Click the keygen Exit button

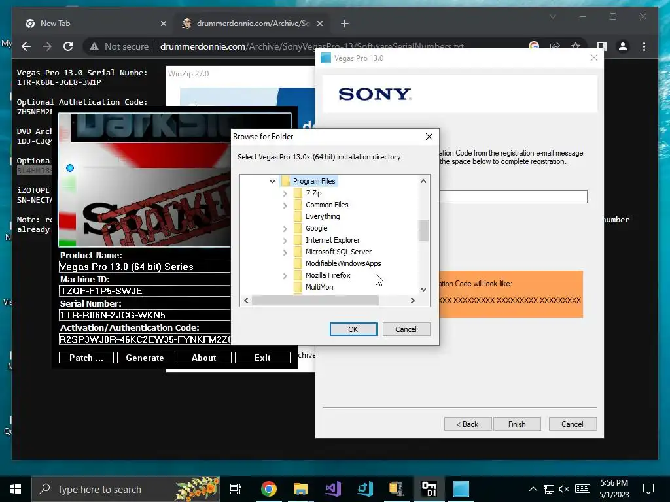tap(262, 358)
